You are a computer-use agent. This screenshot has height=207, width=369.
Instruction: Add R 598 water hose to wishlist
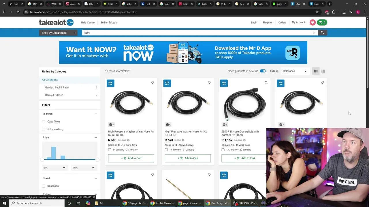click(153, 83)
